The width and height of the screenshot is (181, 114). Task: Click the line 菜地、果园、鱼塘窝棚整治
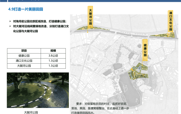100,108
